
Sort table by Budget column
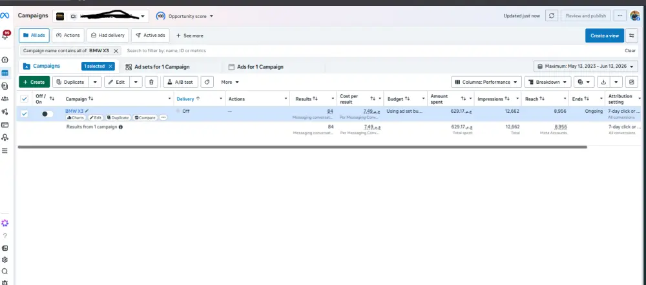coord(407,99)
